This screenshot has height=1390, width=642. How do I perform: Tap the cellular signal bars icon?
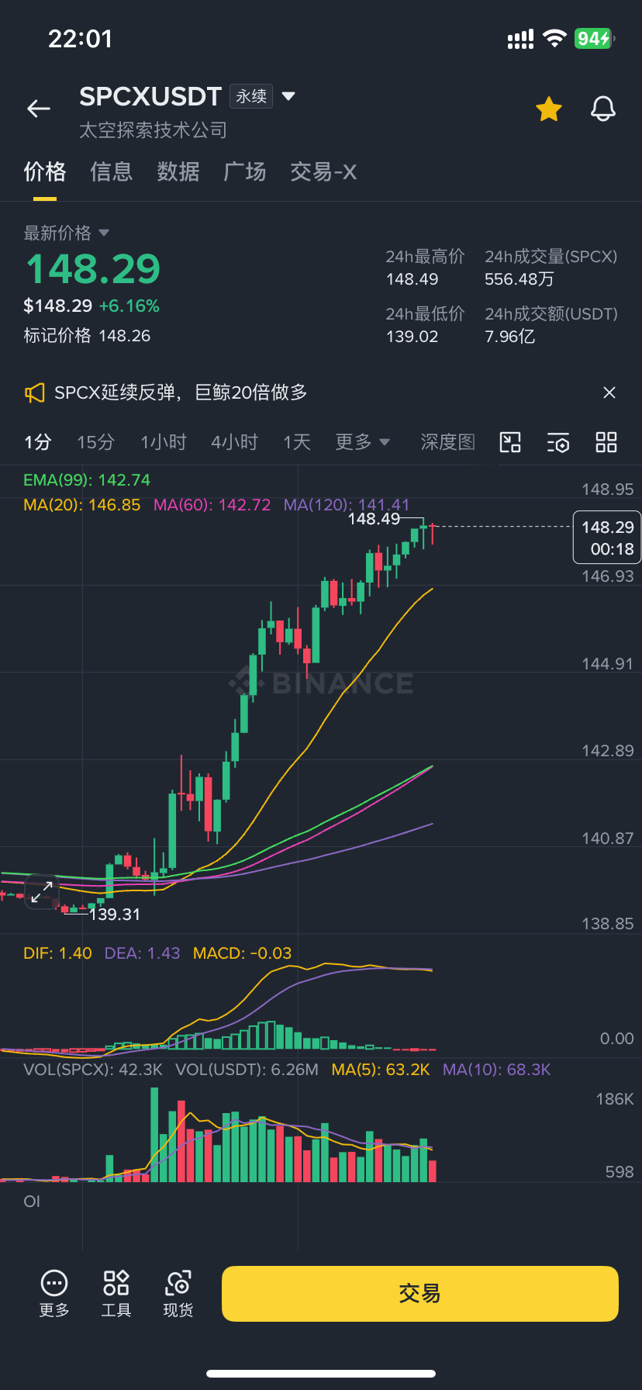tap(520, 39)
